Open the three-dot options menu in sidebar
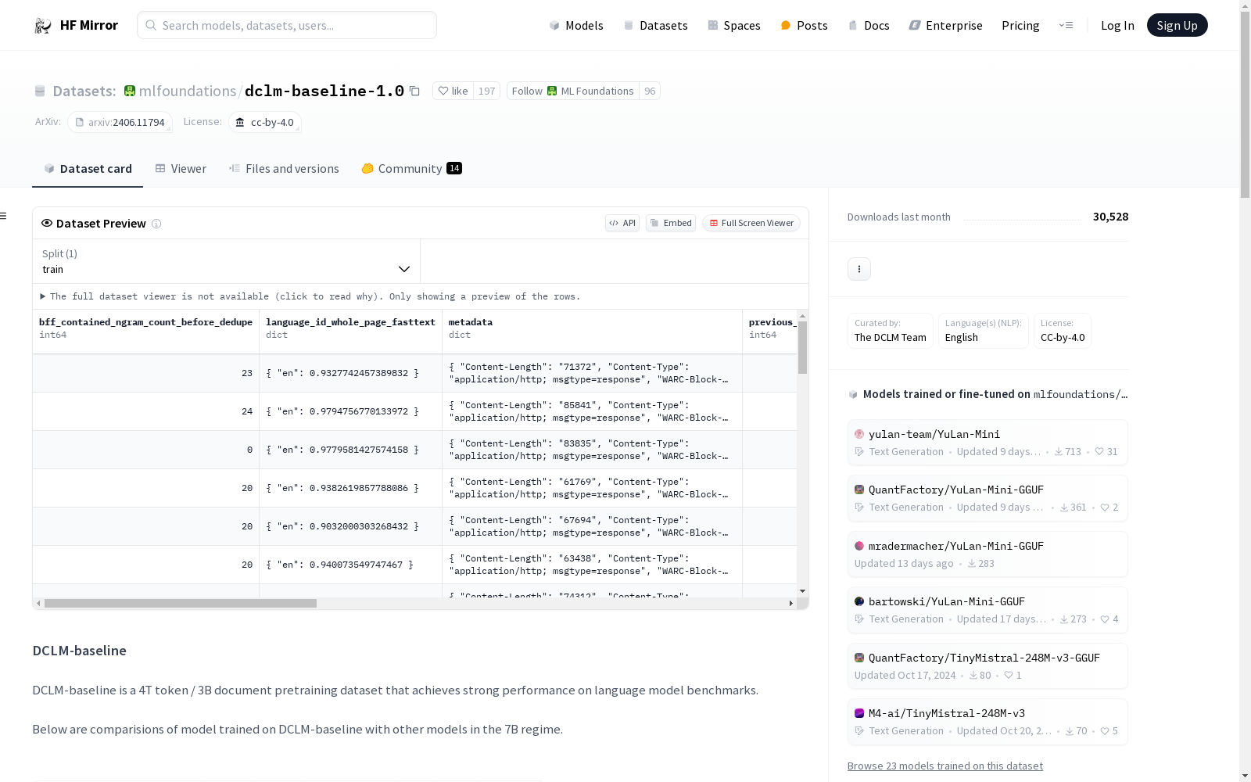 click(x=859, y=269)
